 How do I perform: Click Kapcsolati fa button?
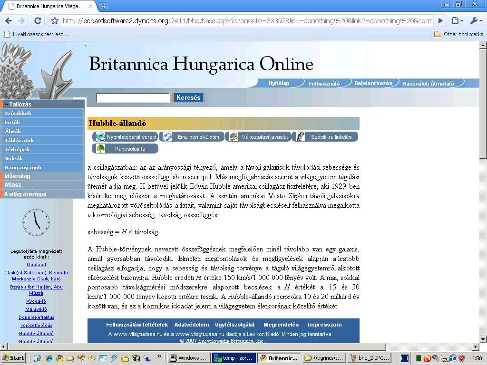[125, 148]
